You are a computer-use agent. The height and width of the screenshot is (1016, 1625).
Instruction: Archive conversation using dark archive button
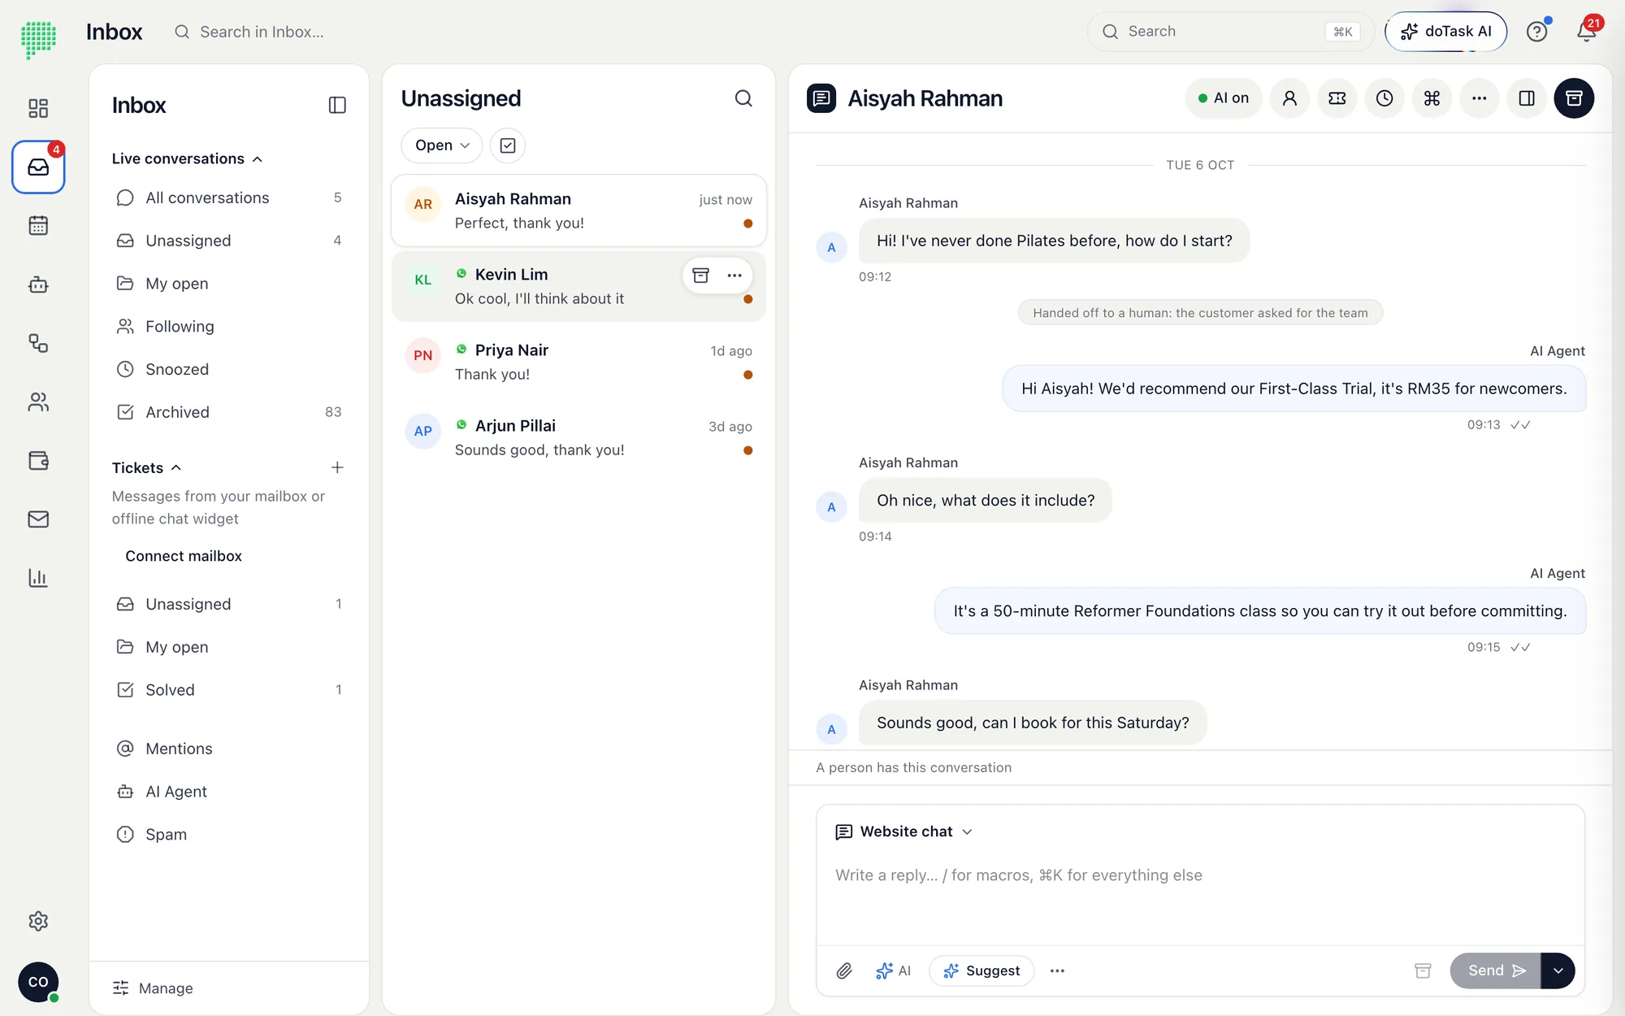(x=1574, y=98)
